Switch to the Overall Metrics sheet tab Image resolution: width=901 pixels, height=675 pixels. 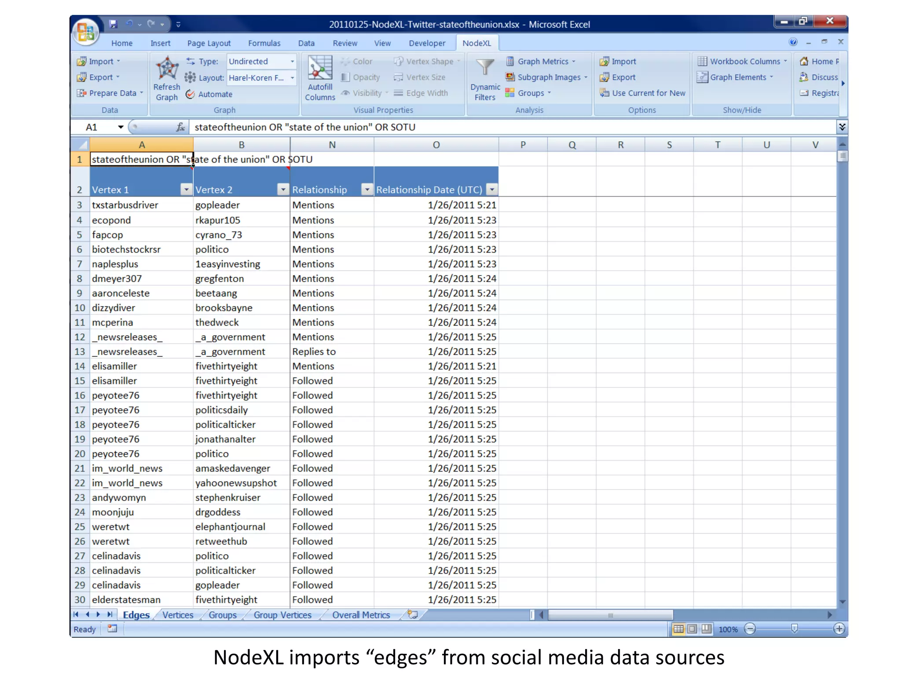pos(361,615)
